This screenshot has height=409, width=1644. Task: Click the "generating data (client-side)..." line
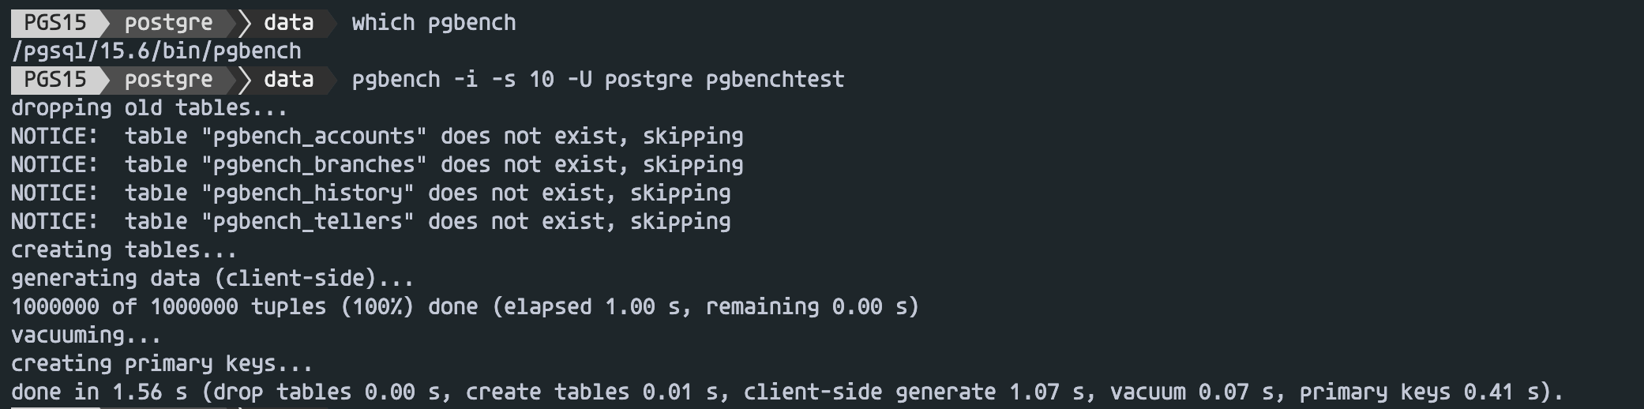[x=212, y=279]
